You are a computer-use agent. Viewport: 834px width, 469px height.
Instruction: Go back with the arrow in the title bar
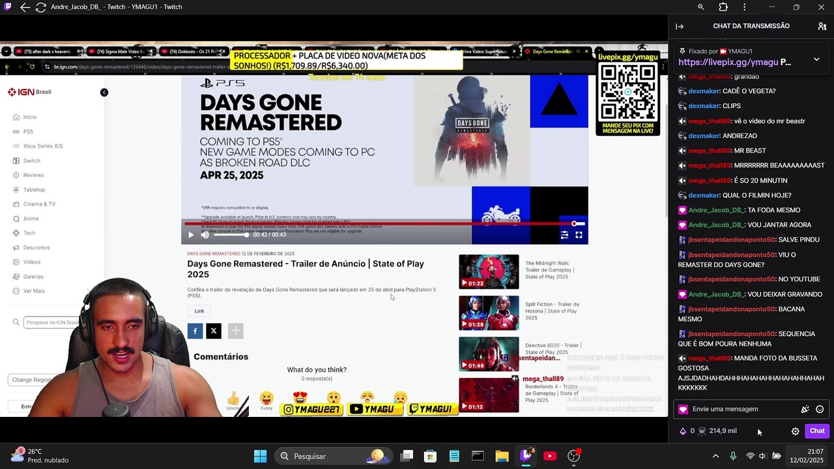point(25,7)
